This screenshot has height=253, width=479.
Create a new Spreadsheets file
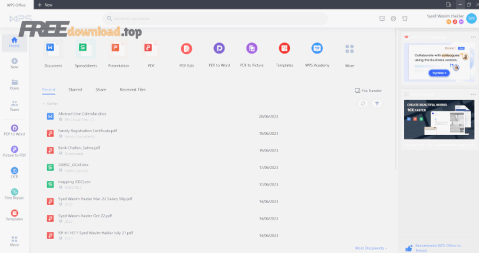click(x=86, y=54)
